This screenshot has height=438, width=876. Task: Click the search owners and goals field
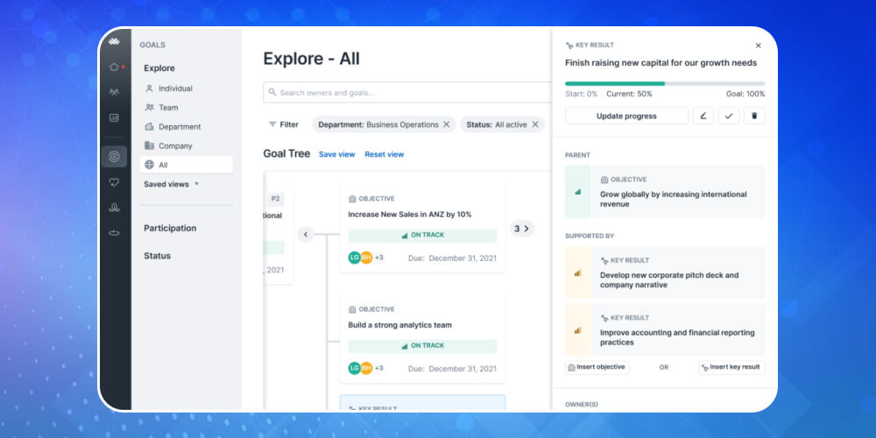point(407,92)
